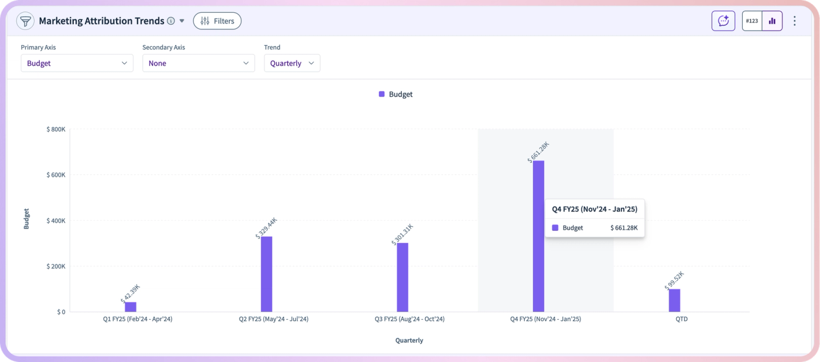Click the funnel icon beside the title
The height and width of the screenshot is (362, 820).
coord(25,21)
